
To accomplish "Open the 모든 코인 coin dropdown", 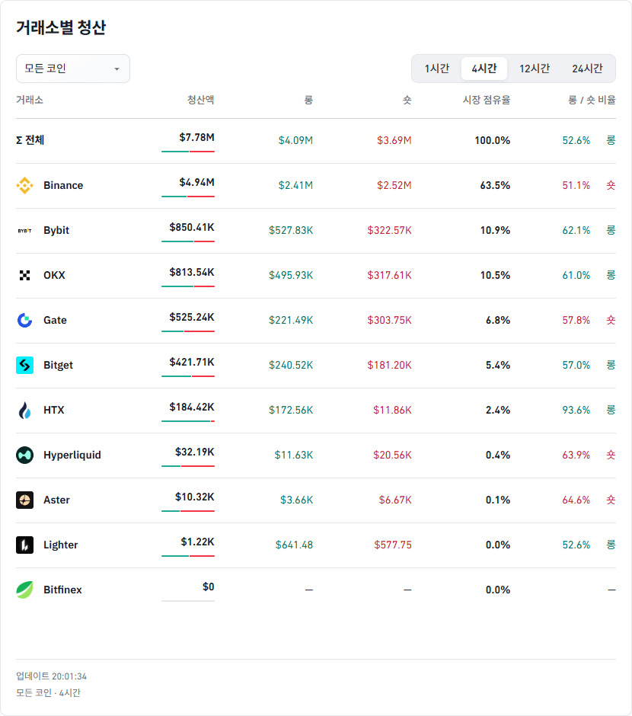I will click(73, 69).
